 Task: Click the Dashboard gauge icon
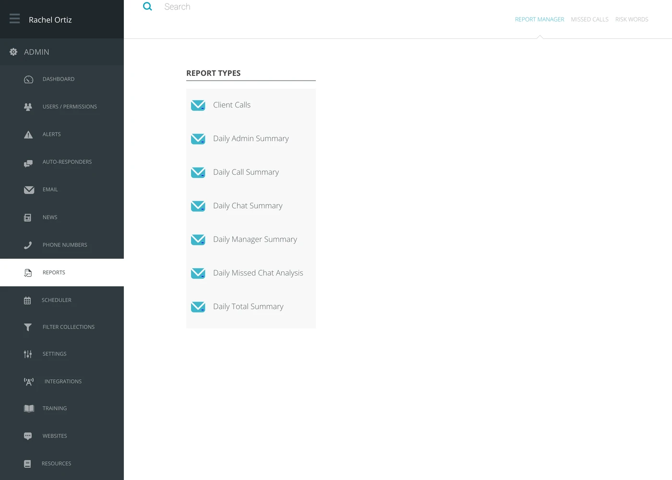coord(29,79)
